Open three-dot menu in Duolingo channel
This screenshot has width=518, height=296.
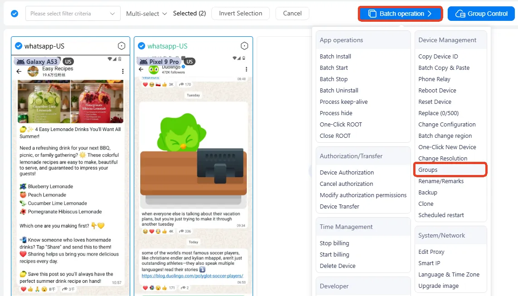(246, 69)
